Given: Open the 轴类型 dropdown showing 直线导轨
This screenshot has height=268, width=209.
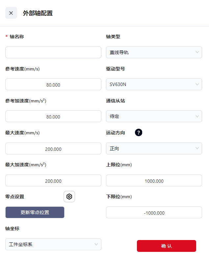Looking at the screenshot, I should click(x=154, y=52).
